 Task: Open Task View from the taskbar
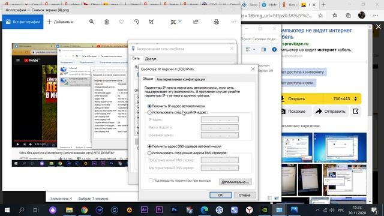pos(36,210)
